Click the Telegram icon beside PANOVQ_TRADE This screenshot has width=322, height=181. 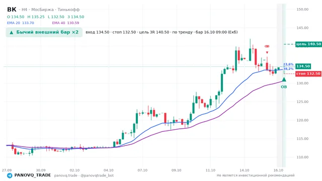(x=10, y=175)
